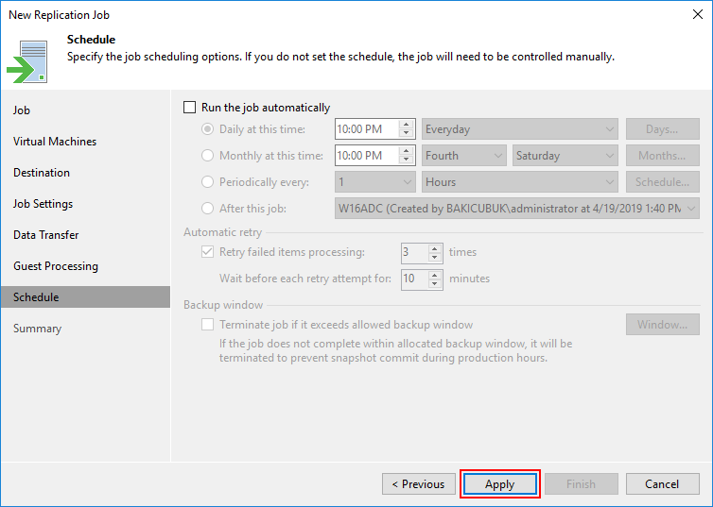Open the Hours unit dropdown
Image resolution: width=713 pixels, height=507 pixels.
coord(520,182)
